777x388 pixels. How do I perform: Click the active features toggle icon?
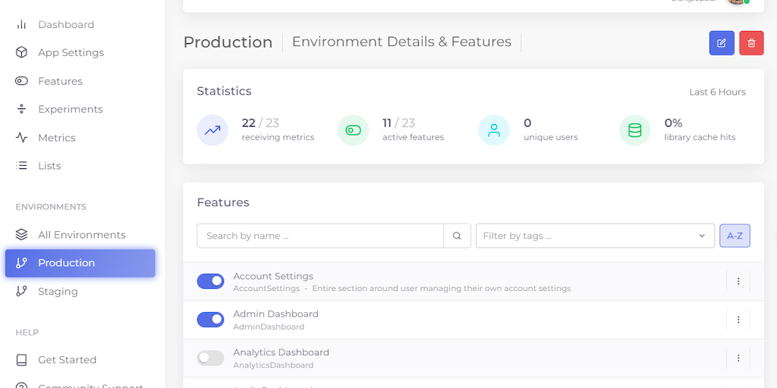(x=353, y=130)
